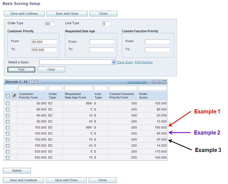Open the Customize Grid link
Screen dimensions: 228x184
[137, 82]
